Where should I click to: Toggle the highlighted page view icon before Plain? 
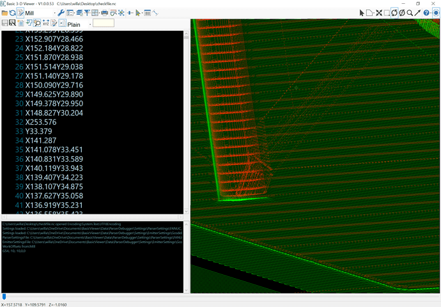click(x=63, y=23)
